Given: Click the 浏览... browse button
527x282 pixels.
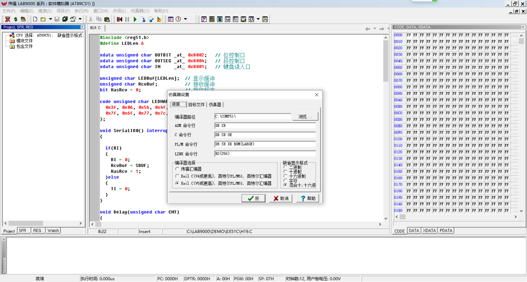Looking at the screenshot, I should 305,117.
